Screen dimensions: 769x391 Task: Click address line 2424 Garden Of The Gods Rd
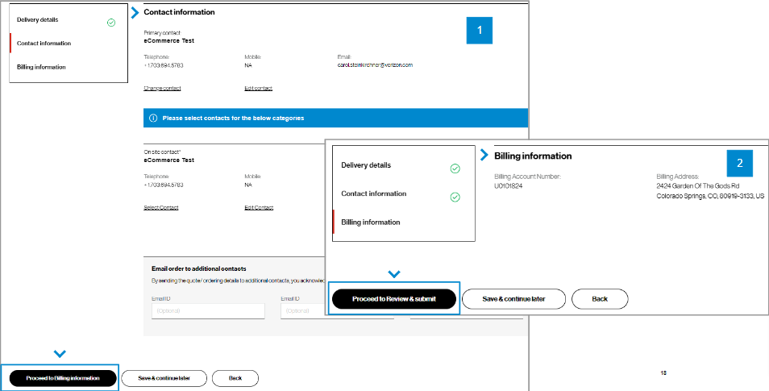(x=697, y=186)
